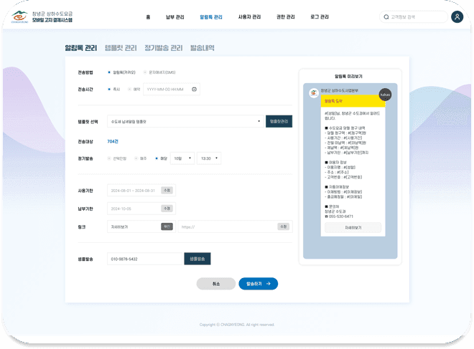This screenshot has height=349, width=474.
Task: Click the magnifier icon in customer search
Action: pos(386,17)
